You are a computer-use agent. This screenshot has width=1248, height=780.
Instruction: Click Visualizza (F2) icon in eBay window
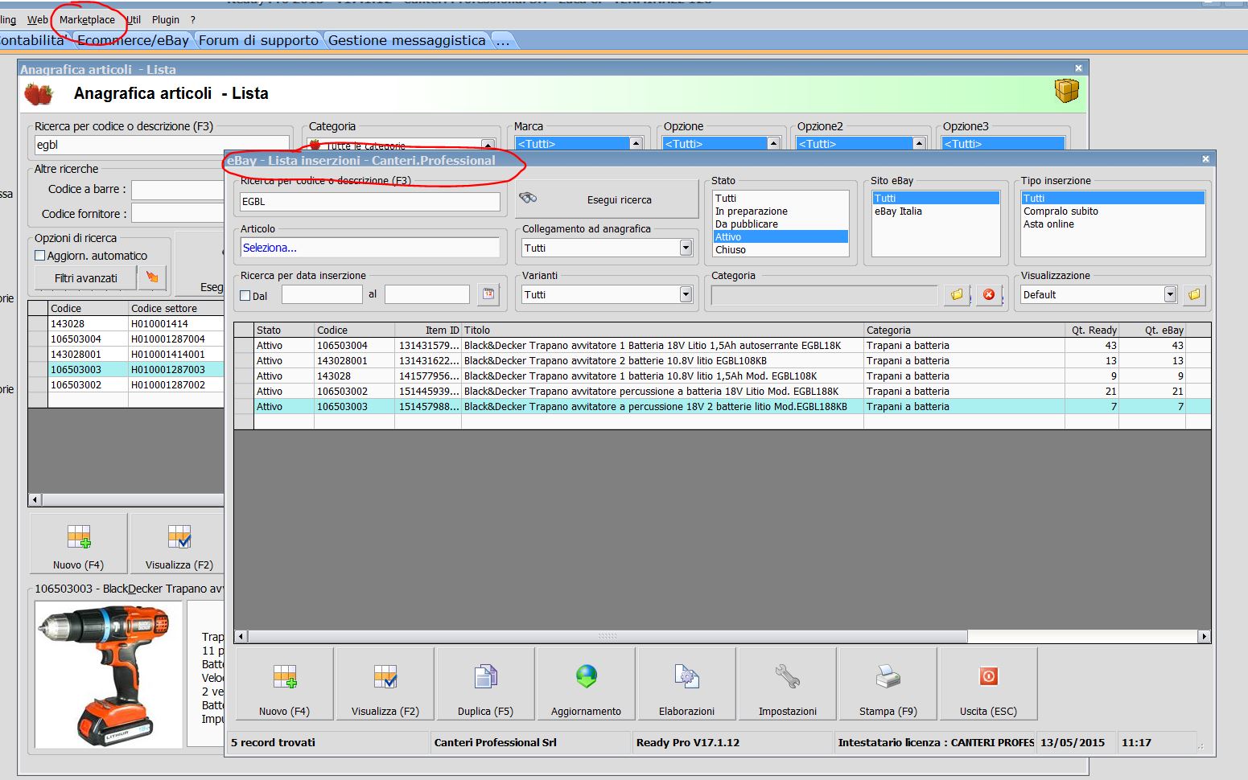(385, 676)
